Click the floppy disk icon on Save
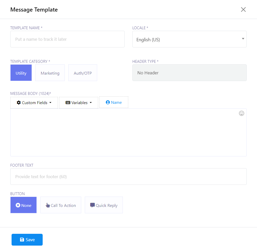Image resolution: width=257 pixels, height=252 pixels. [x=22, y=240]
